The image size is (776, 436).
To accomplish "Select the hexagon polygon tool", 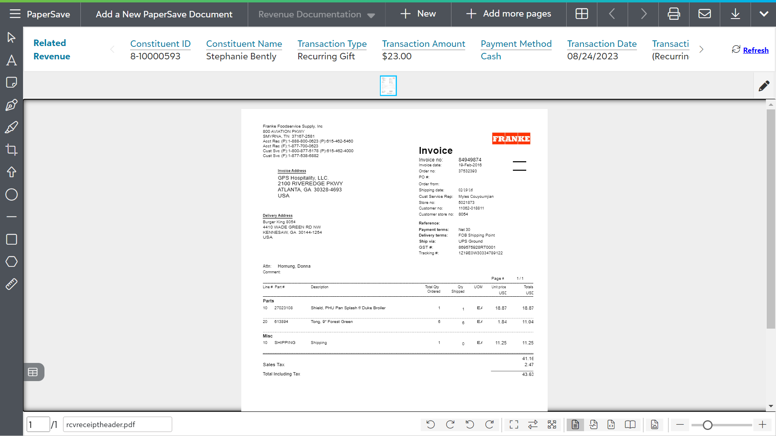I will pos(11,262).
